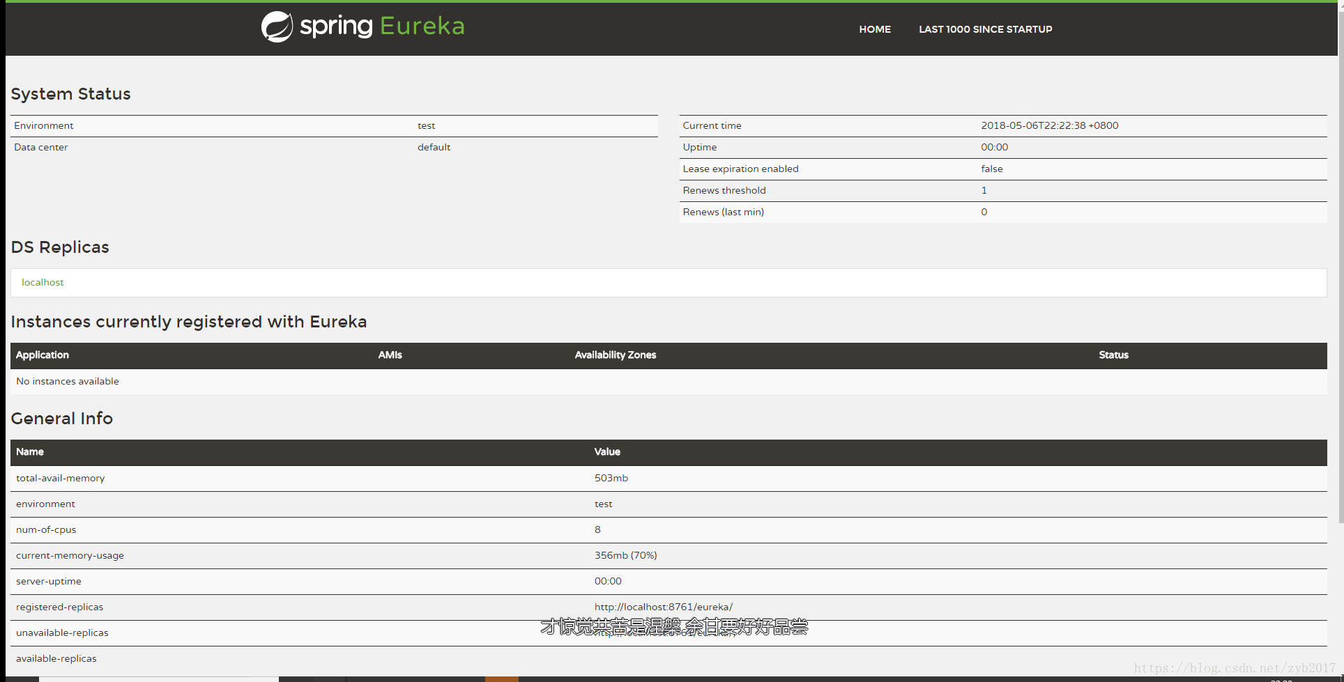
Task: Click the Lease expiration enabled value false
Action: click(x=991, y=169)
